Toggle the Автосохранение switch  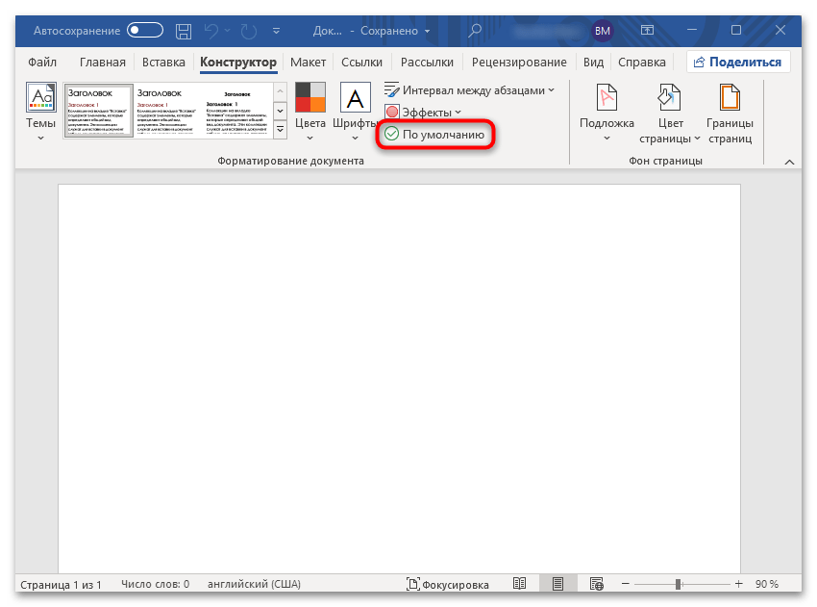145,31
